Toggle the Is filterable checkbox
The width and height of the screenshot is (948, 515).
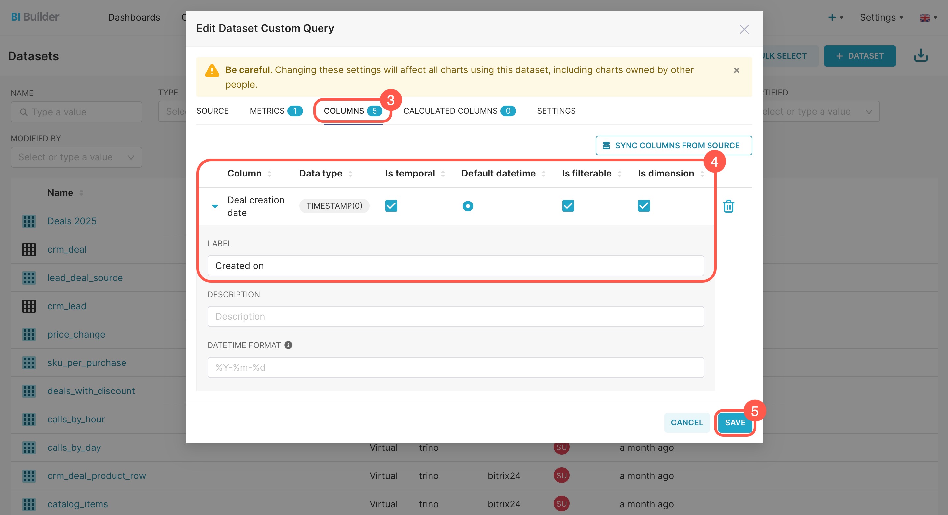point(568,205)
